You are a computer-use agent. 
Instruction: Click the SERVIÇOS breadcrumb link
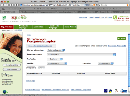pos(18,30)
